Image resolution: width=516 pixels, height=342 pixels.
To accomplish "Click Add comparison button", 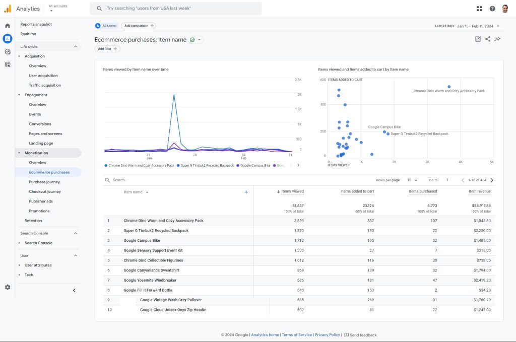I will [x=139, y=26].
